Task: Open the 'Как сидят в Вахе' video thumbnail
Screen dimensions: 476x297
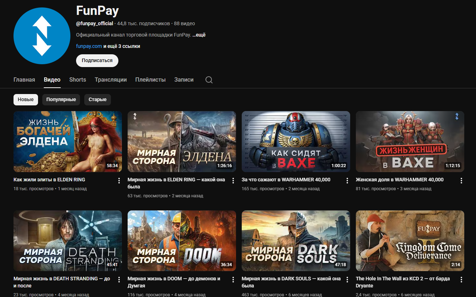Action: click(296, 142)
